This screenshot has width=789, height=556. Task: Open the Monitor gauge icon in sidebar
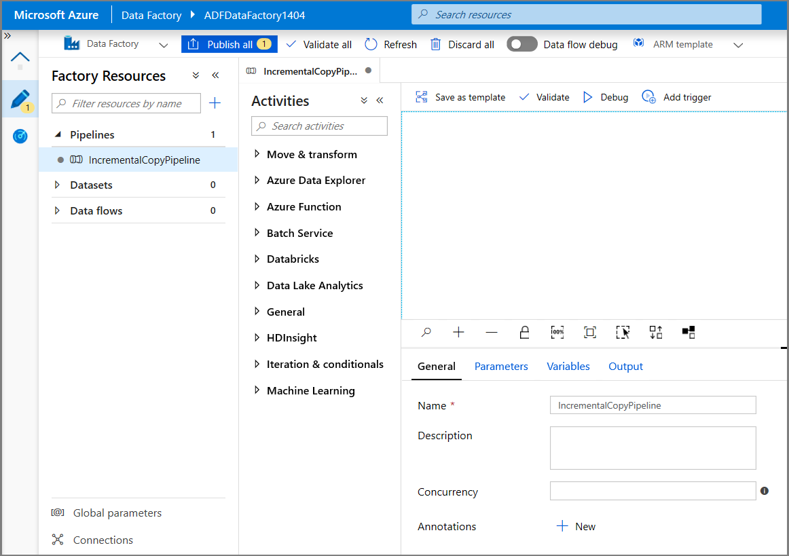pos(20,136)
